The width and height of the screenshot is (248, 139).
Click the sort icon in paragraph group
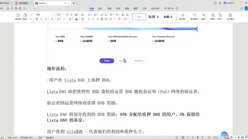pyautogui.click(x=123, y=15)
